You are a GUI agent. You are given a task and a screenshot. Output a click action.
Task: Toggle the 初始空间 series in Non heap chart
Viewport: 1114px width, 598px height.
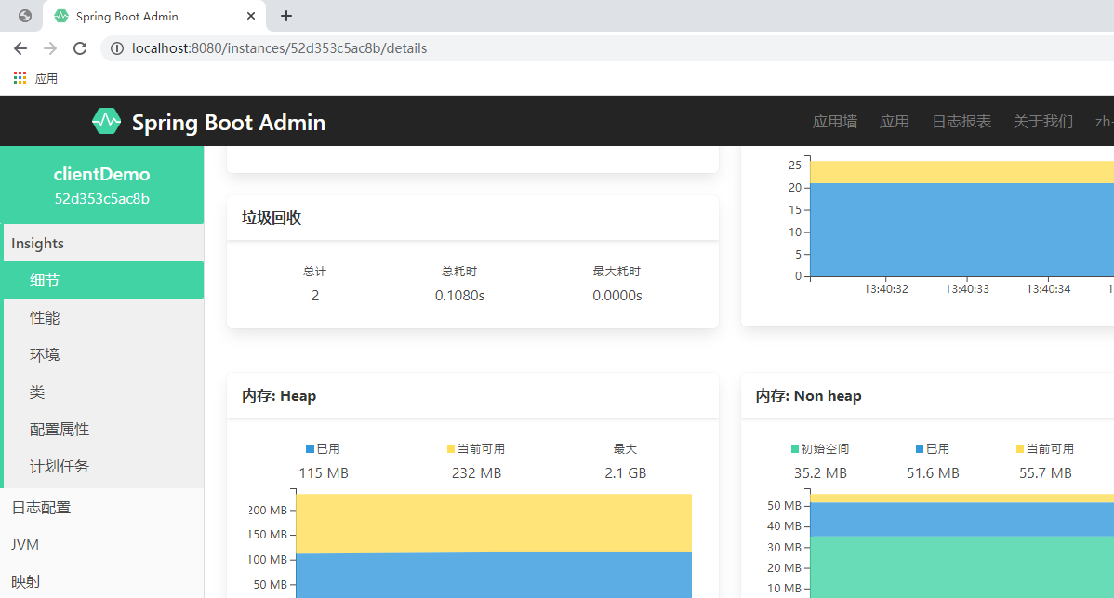coord(819,448)
